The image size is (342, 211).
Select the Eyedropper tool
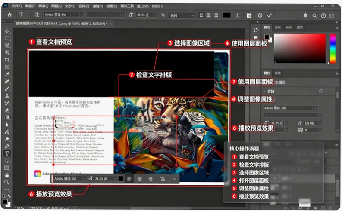tap(7, 74)
